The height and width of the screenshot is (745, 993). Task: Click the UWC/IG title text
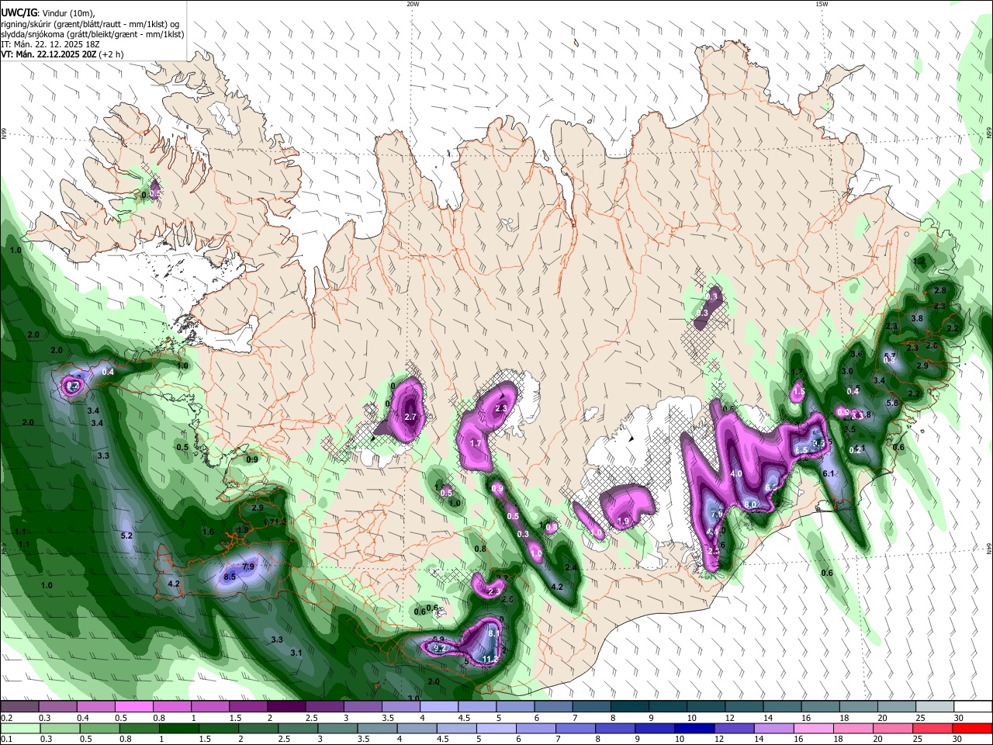point(18,12)
